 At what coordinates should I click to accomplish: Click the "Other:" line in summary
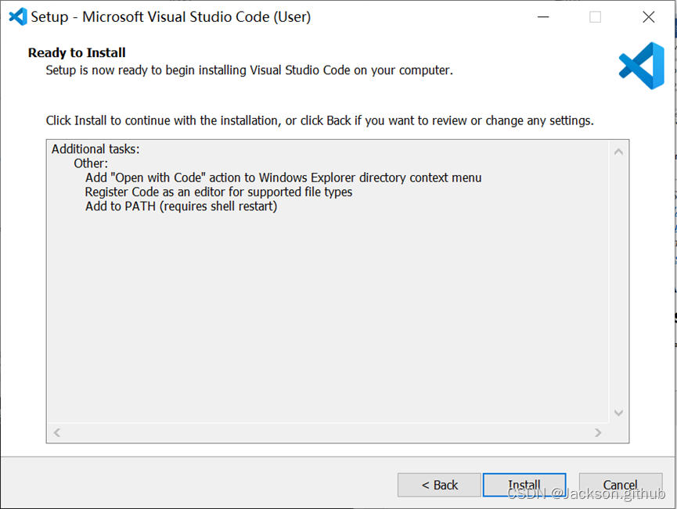point(91,163)
